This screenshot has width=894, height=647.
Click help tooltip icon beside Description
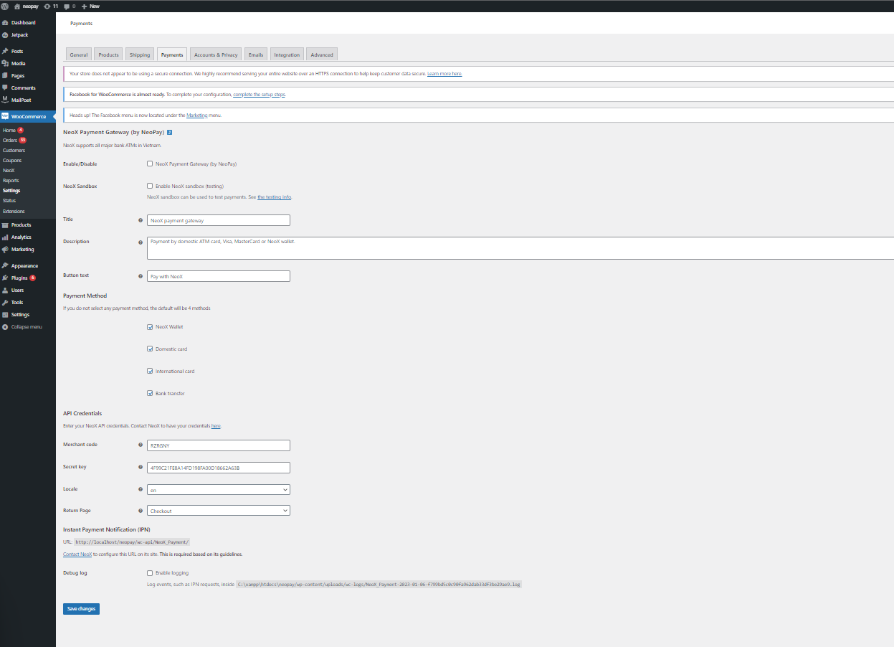tap(141, 242)
